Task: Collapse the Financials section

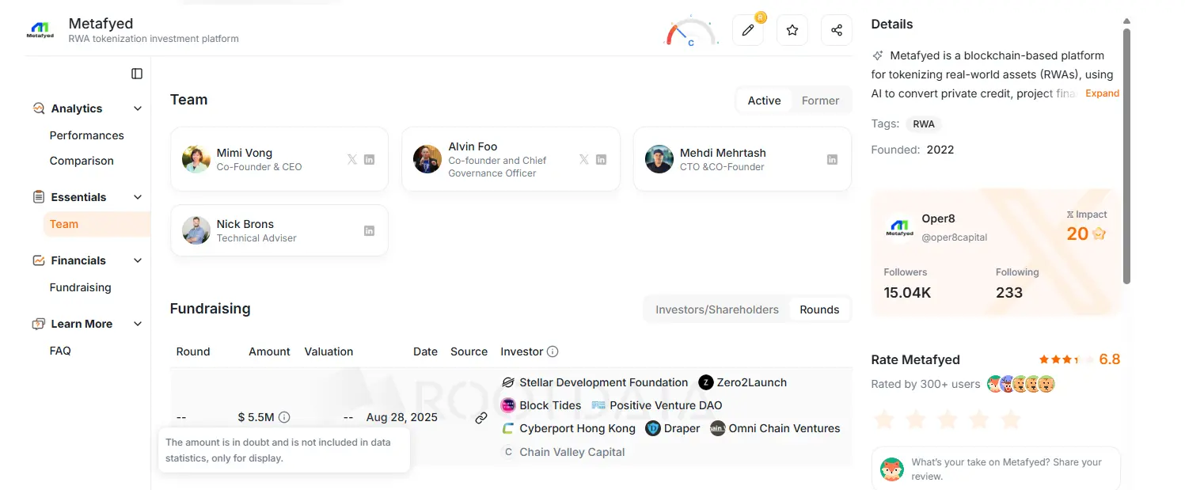Action: 138,260
